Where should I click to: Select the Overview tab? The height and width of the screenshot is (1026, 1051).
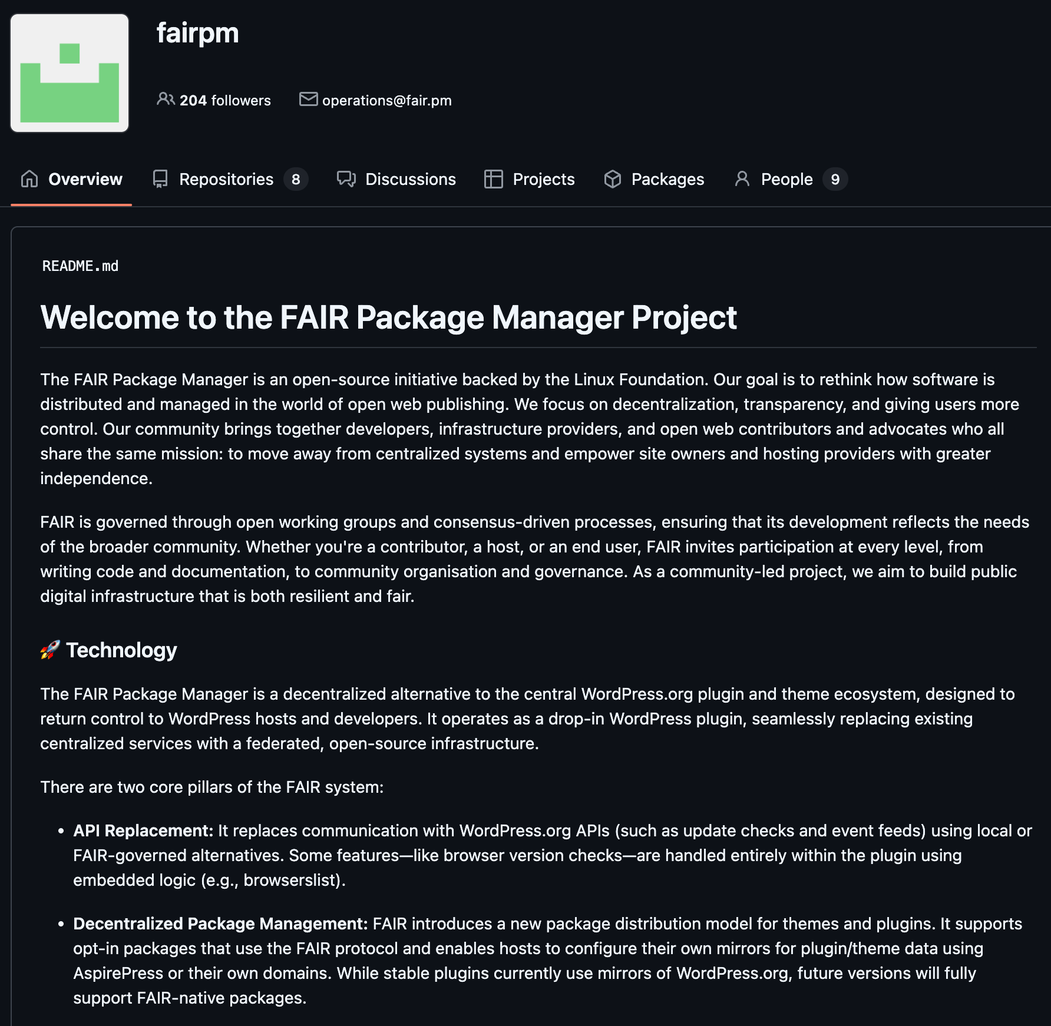point(85,179)
